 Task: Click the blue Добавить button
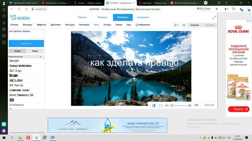tap(26, 43)
